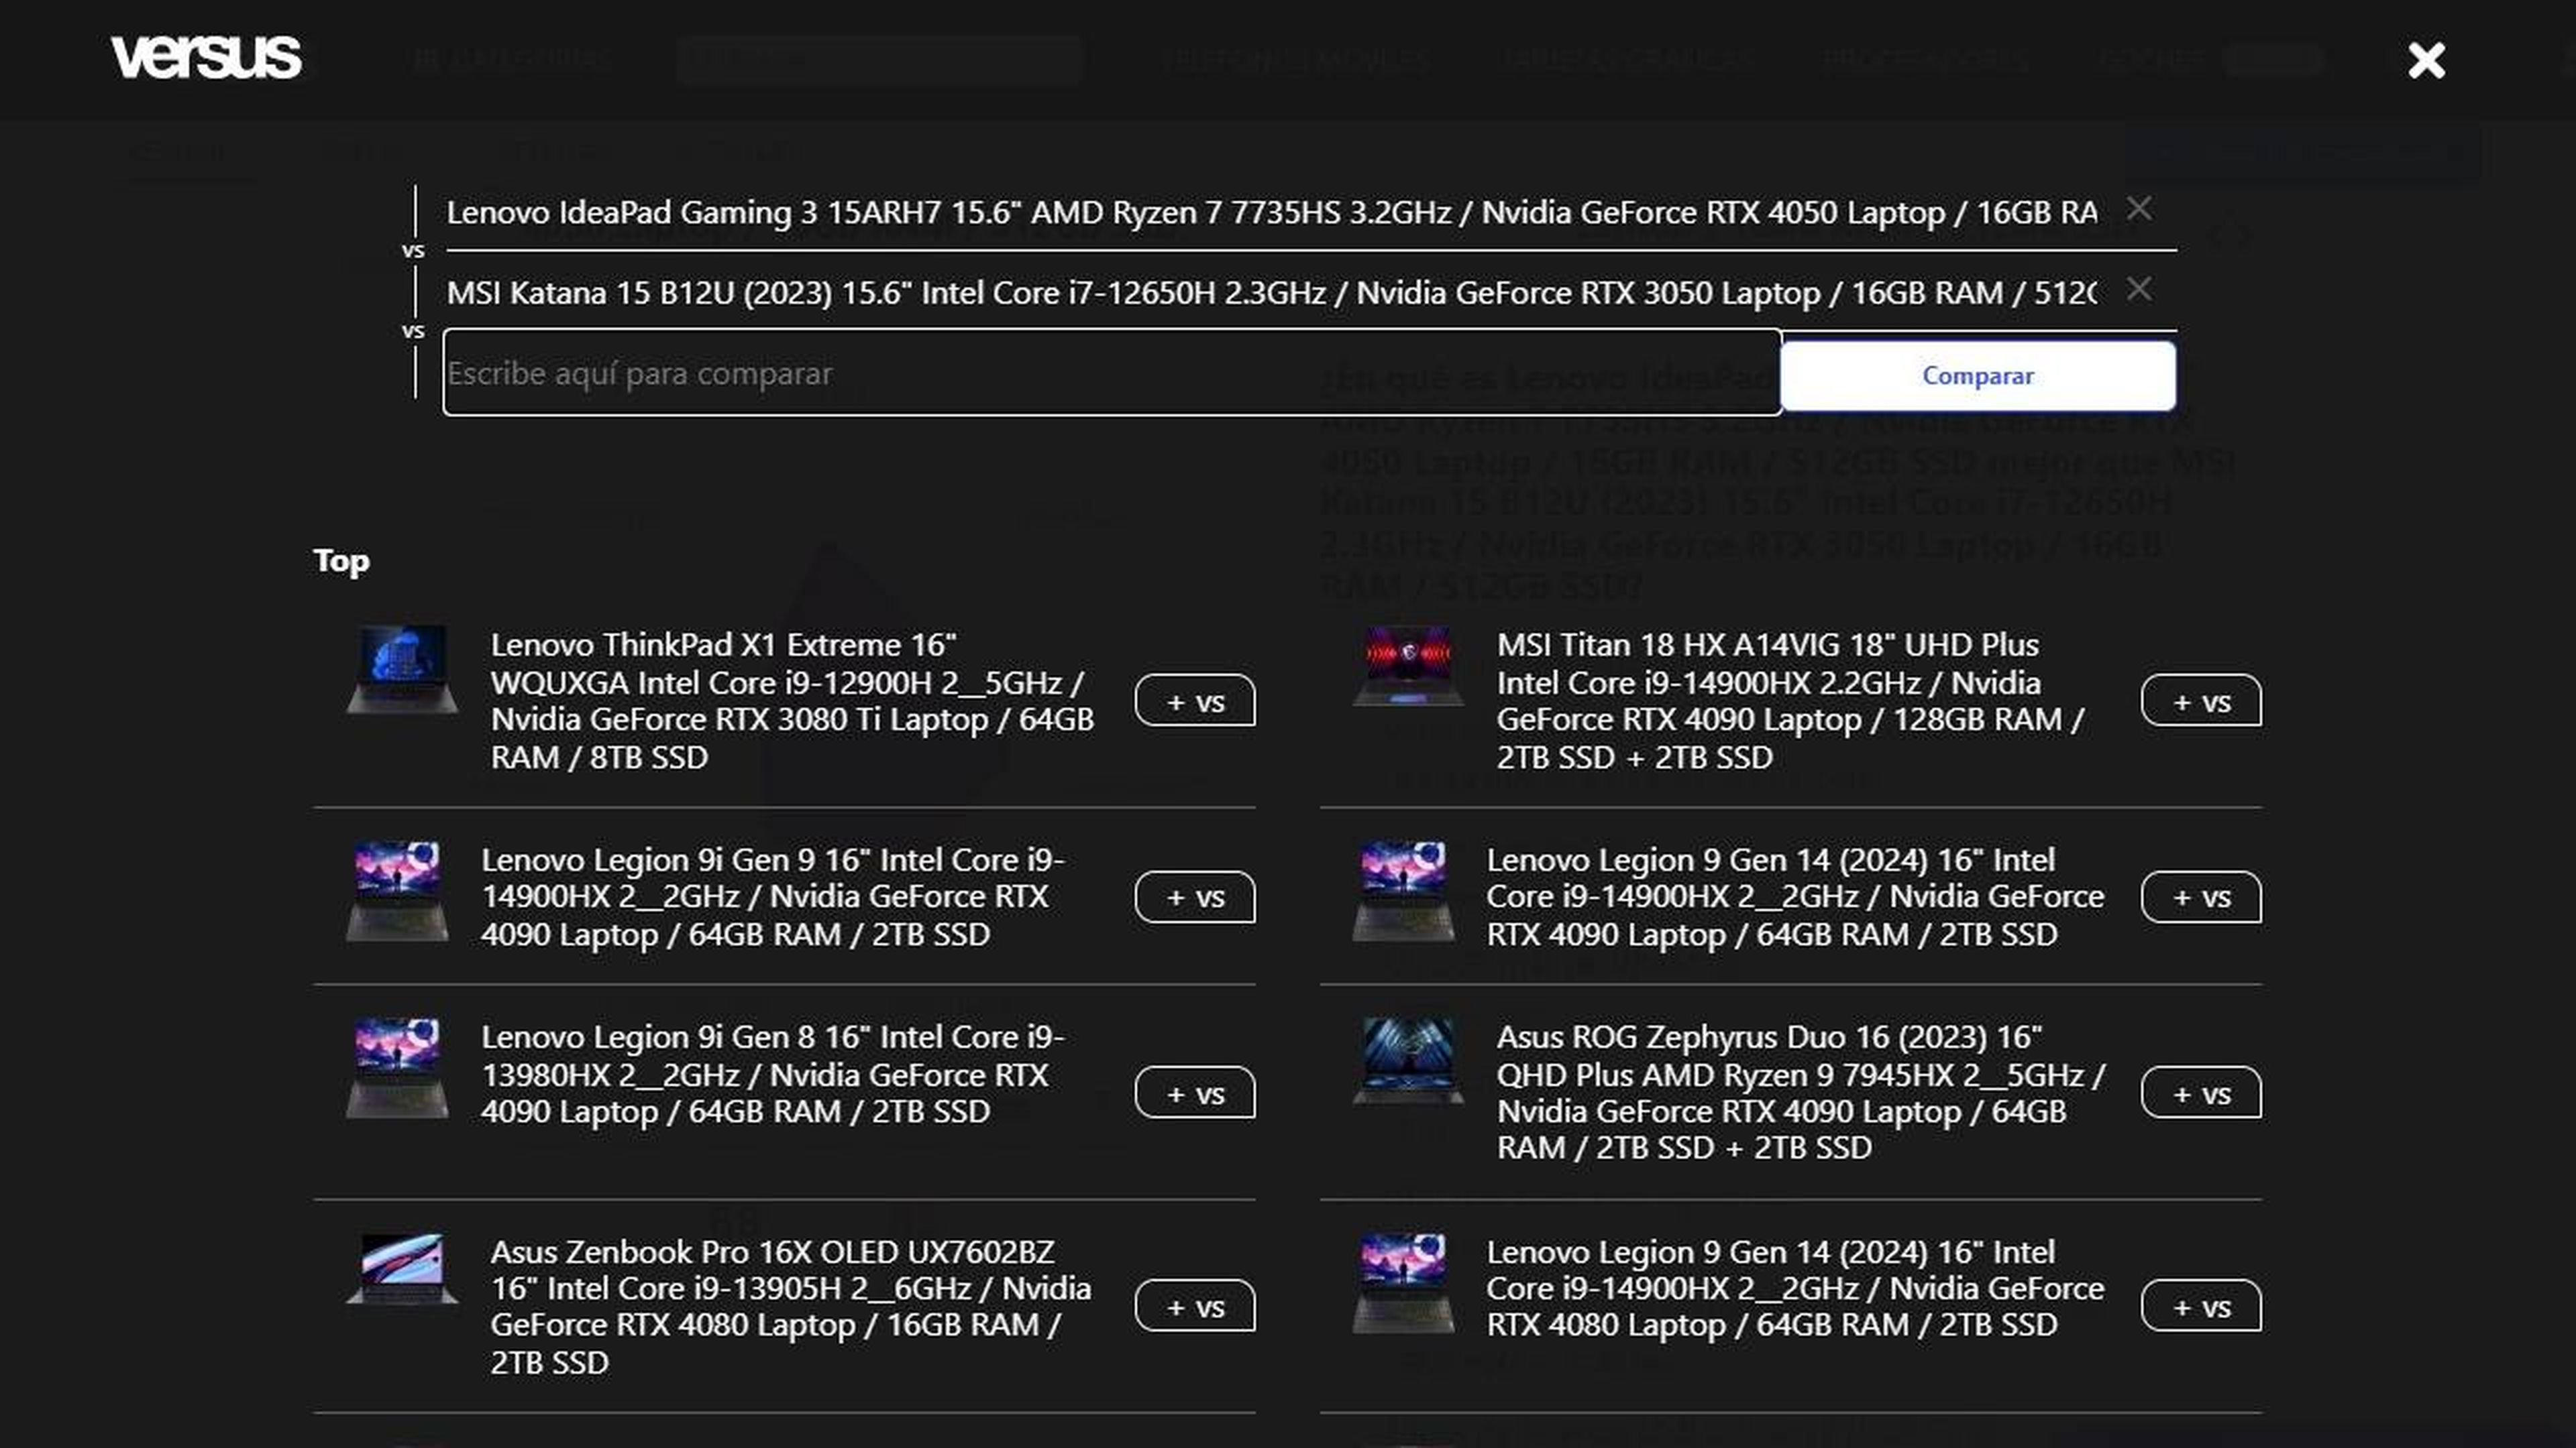Open Legion 9 Gen 14 RTX 4090 title
The width and height of the screenshot is (2576, 1448).
[1795, 896]
